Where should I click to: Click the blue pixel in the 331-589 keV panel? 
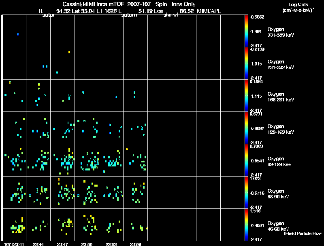pos(18,34)
